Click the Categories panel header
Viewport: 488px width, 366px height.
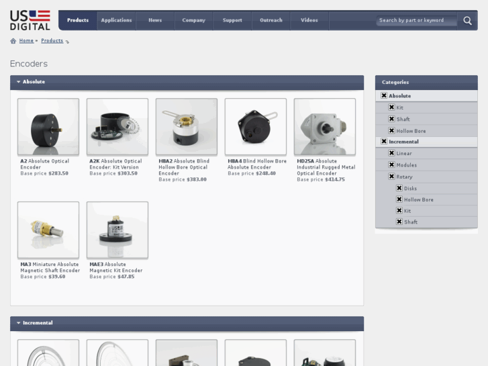[426, 83]
